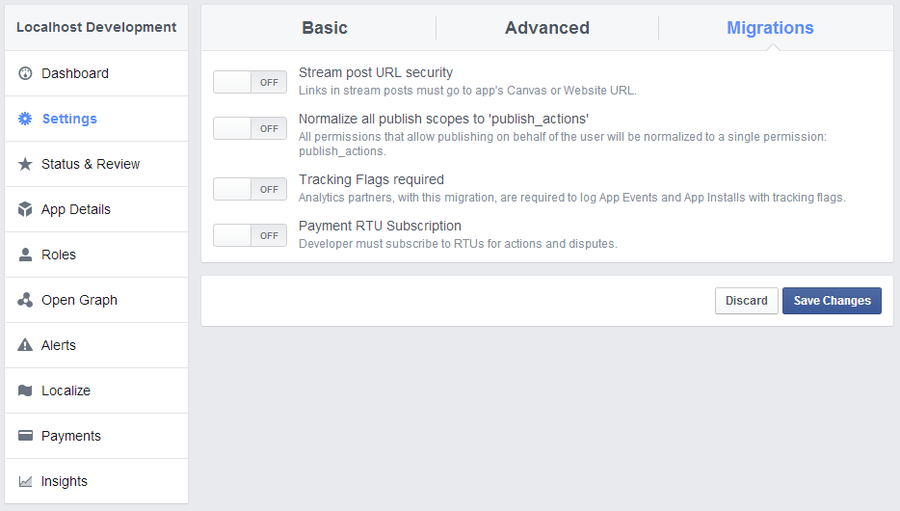Click the Discard button
Screen dimensions: 900x511
(x=747, y=301)
